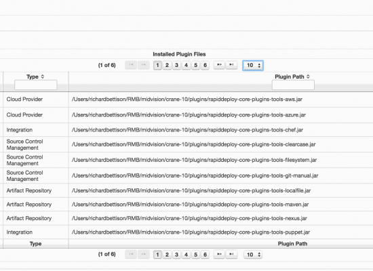
Task: Focus the Plugin Path filter input field
Action: pos(293,85)
